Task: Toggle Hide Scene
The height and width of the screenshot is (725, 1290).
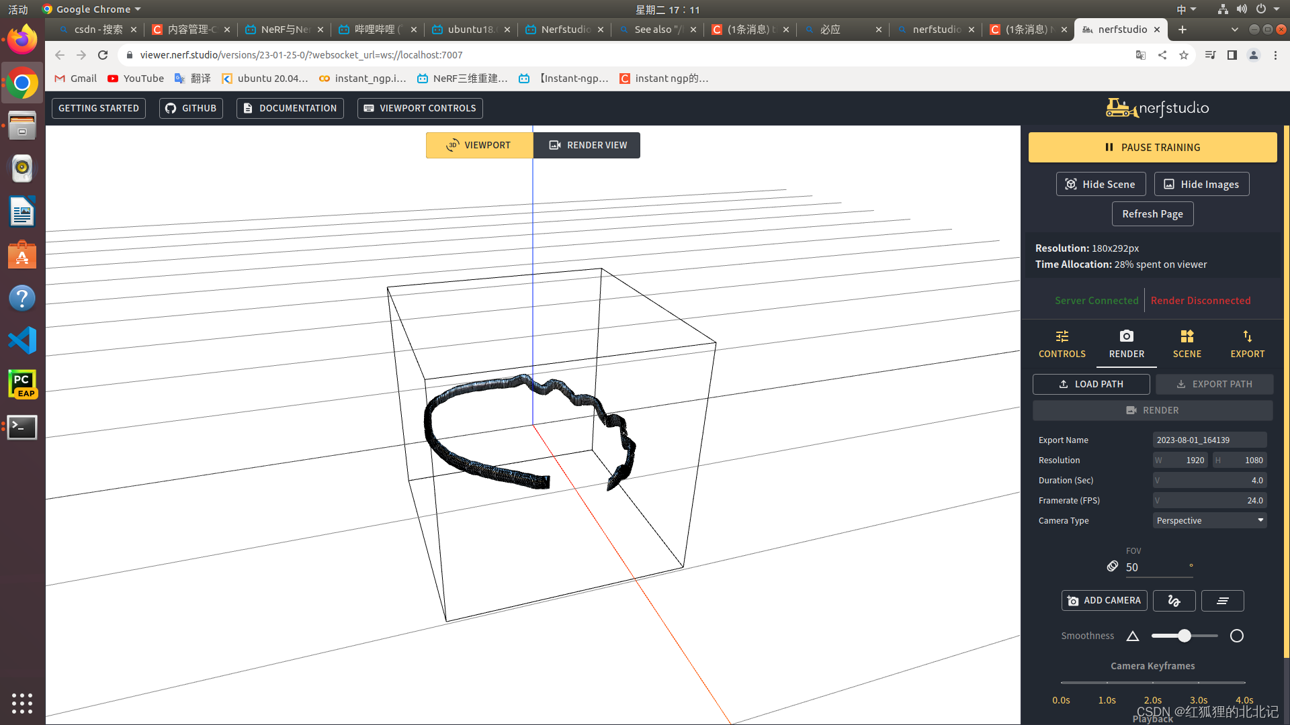Action: 1101,184
